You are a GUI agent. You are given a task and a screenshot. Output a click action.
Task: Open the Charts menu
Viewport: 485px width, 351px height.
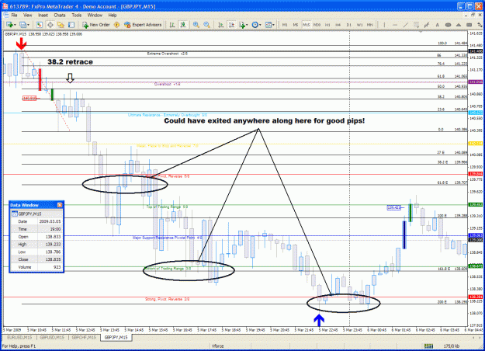click(x=60, y=15)
